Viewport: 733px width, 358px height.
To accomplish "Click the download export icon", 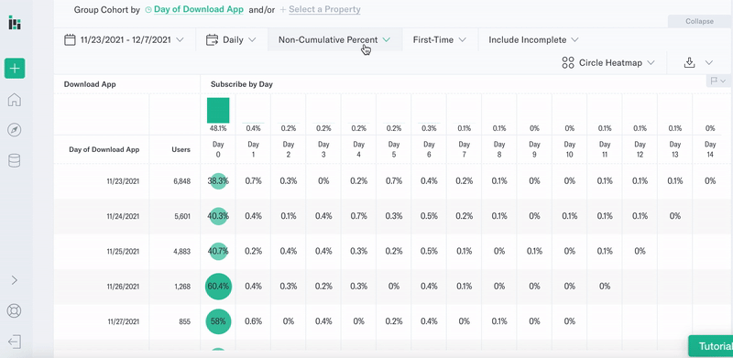I will coord(690,62).
